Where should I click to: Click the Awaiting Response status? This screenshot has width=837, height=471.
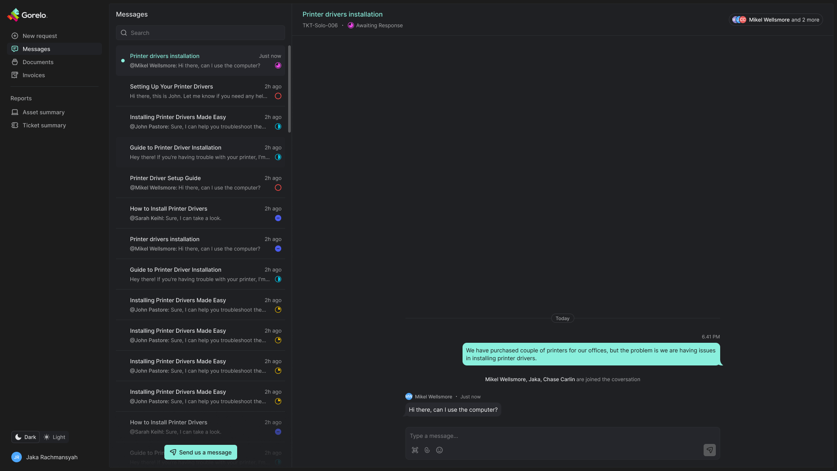click(x=375, y=26)
